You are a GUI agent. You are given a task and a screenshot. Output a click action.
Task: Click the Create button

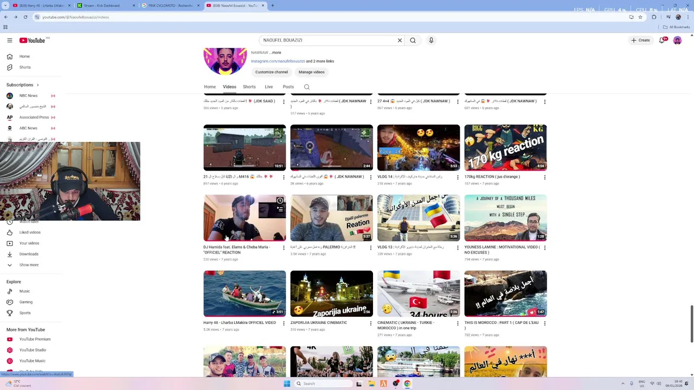coord(640,40)
